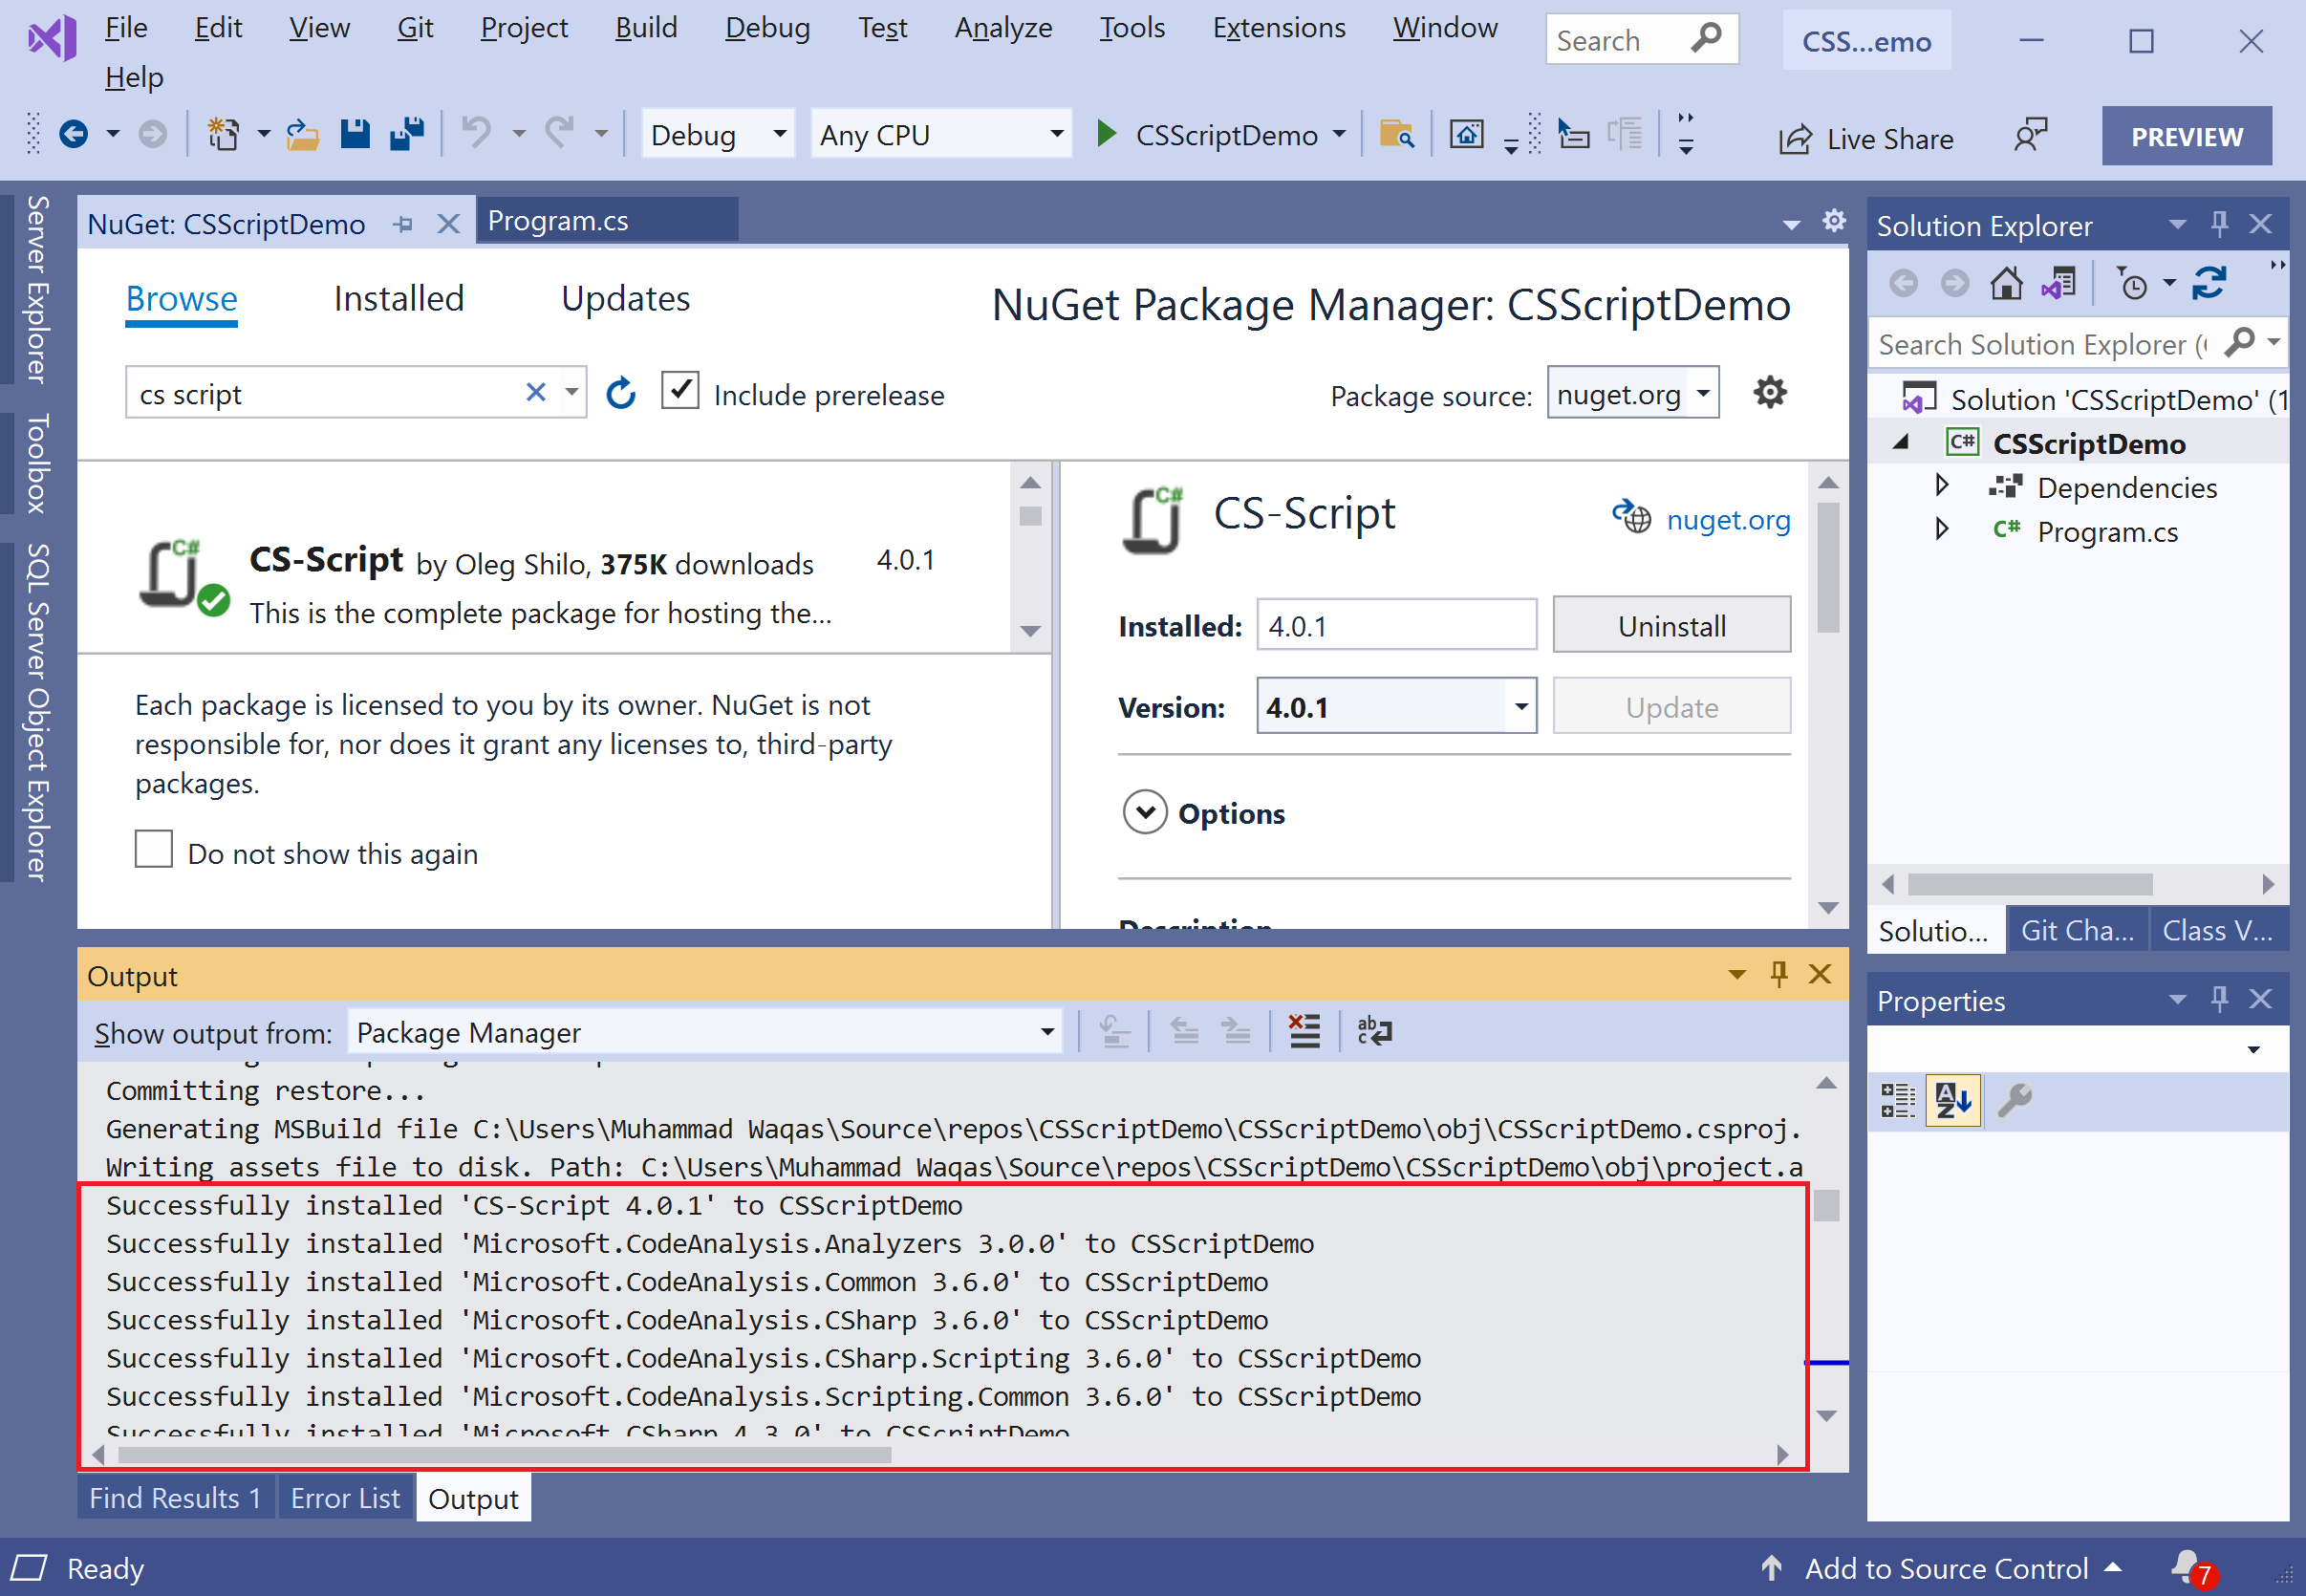Click the Save All toolbar icon
2306x1596 pixels.
click(x=407, y=133)
